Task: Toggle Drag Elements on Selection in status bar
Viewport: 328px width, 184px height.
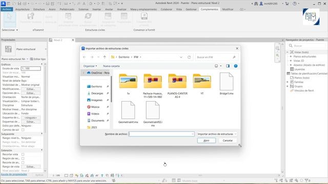Action: click(x=296, y=180)
